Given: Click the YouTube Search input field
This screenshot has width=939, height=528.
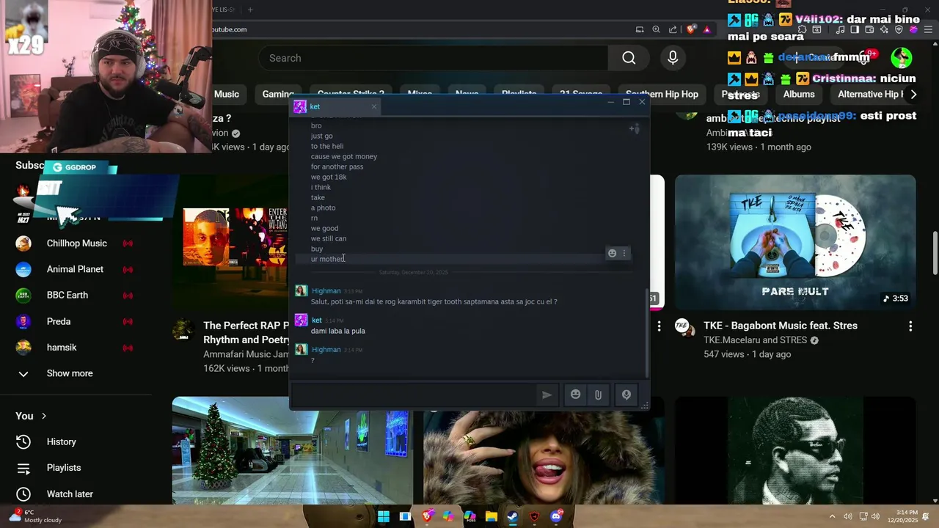Looking at the screenshot, I should tap(433, 58).
